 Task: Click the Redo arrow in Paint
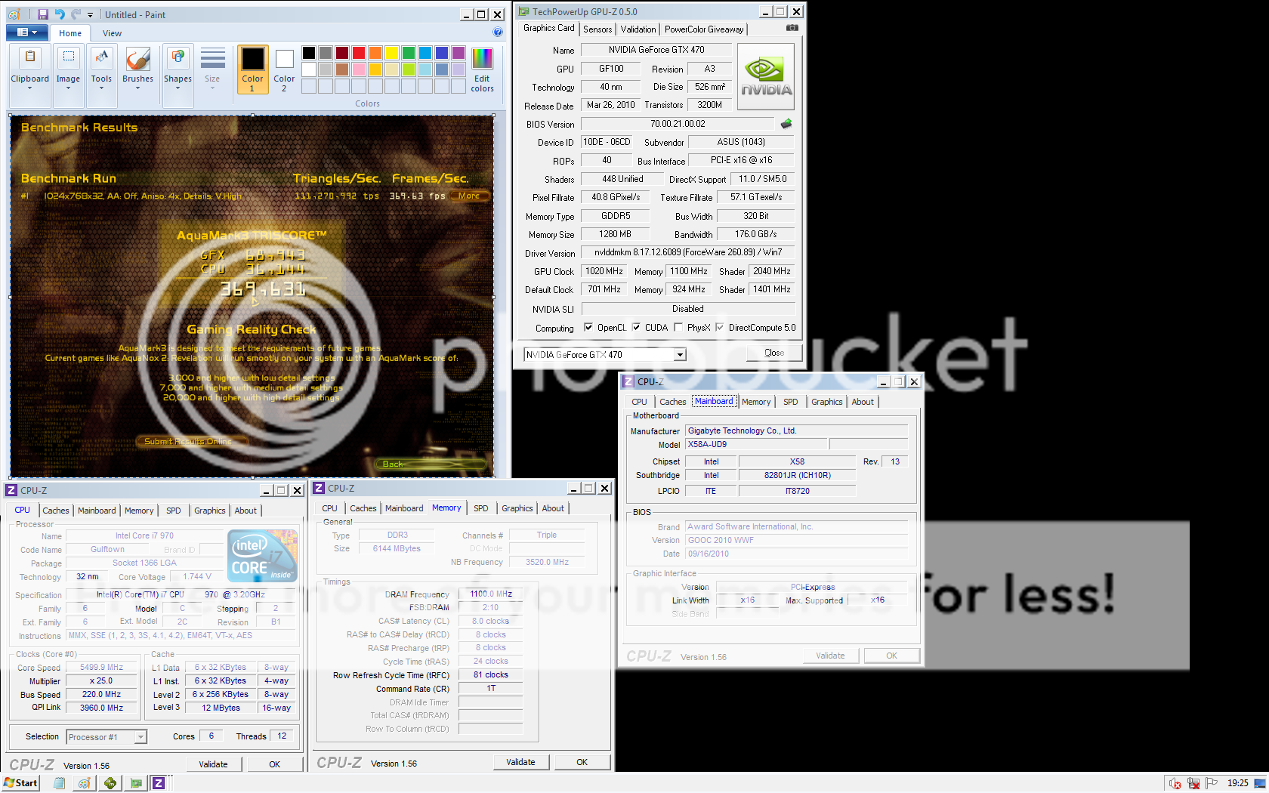[76, 14]
